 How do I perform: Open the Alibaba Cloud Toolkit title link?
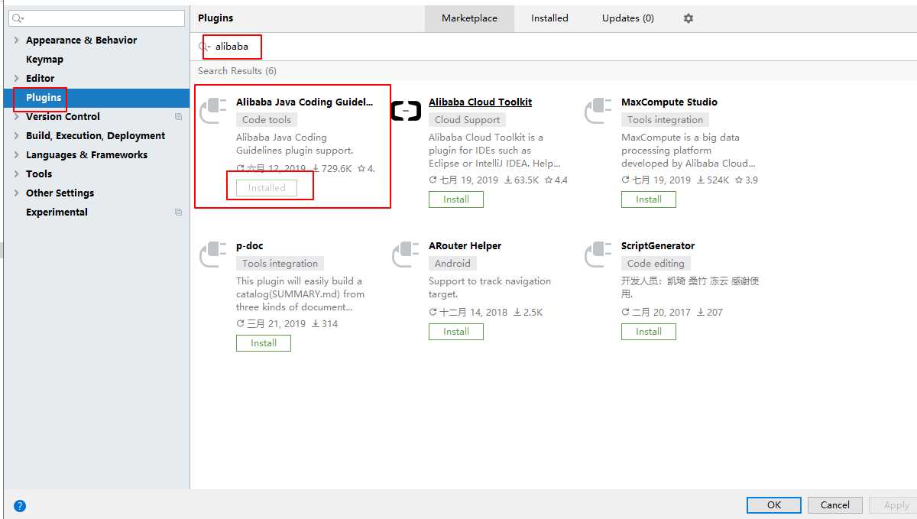pyautogui.click(x=480, y=102)
